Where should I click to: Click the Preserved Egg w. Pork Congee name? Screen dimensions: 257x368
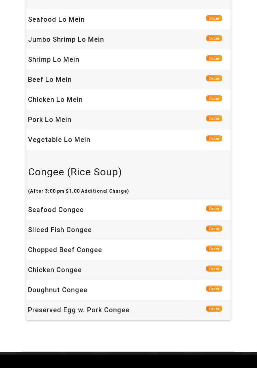coord(78,310)
